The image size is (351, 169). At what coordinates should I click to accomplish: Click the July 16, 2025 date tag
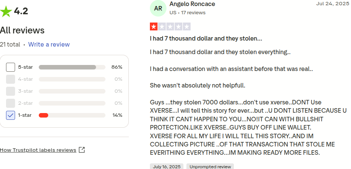pos(166,166)
